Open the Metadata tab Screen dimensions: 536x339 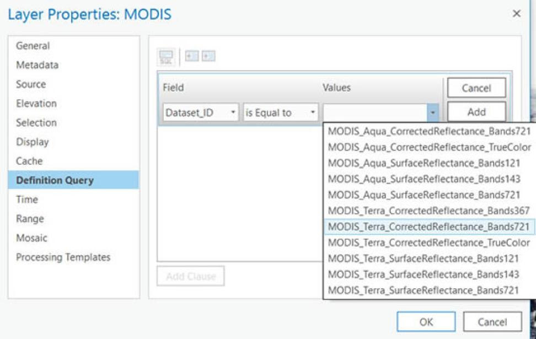click(73, 65)
